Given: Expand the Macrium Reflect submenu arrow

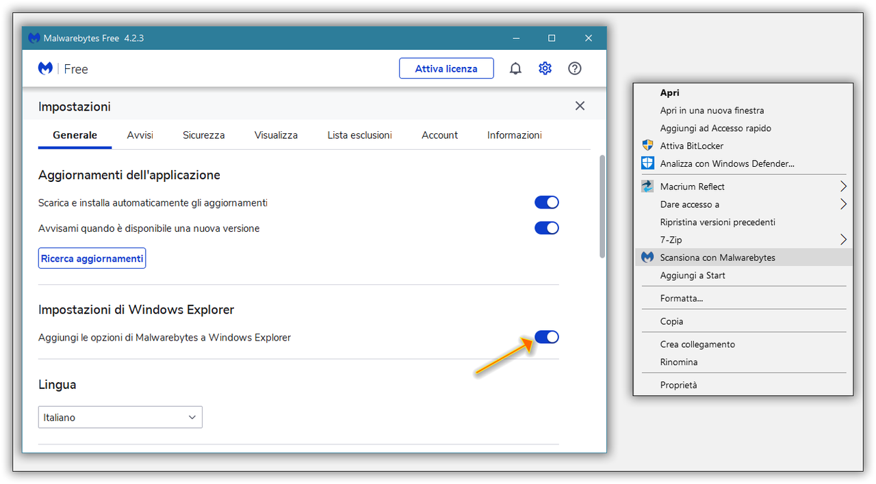Looking at the screenshot, I should coord(843,187).
